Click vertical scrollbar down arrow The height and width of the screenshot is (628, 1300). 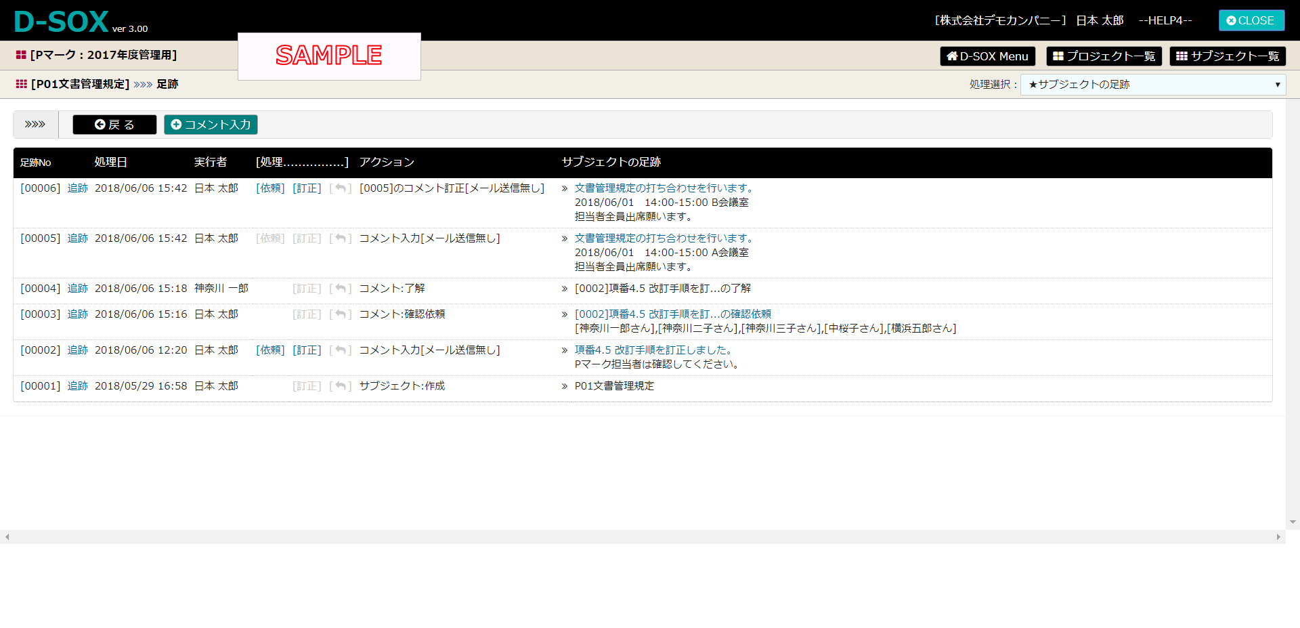tap(1293, 522)
